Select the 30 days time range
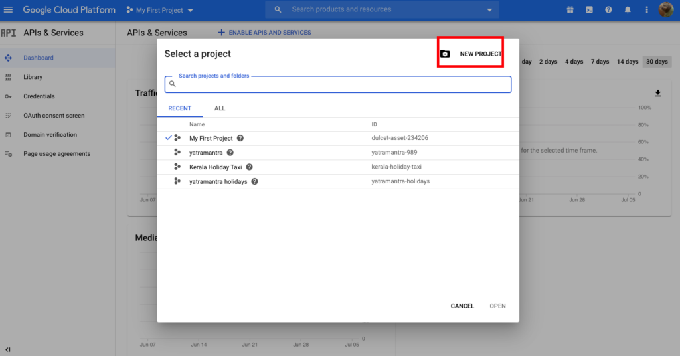 click(x=657, y=62)
